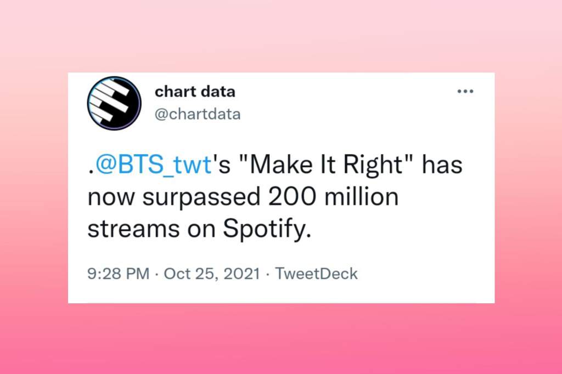The width and height of the screenshot is (562, 374).
Task: Click the word "surpassed" in the tweet
Action: pos(201,198)
